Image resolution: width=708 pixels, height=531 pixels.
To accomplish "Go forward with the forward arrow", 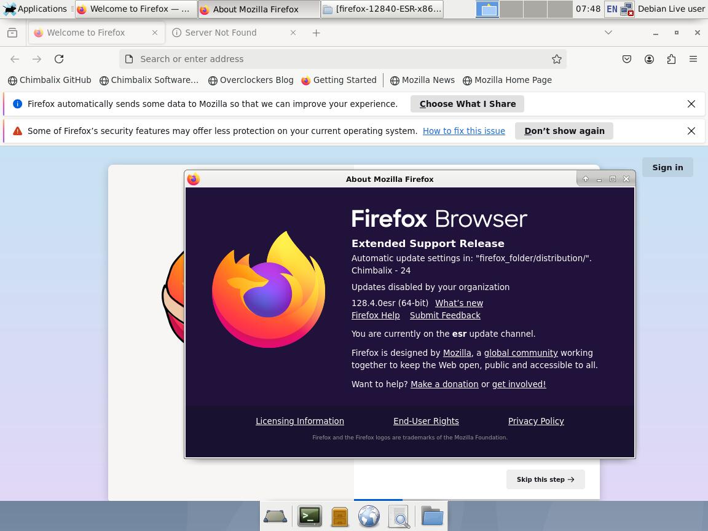I will [x=37, y=59].
